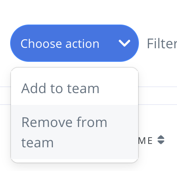Open the Choose action dropdown

point(75,43)
